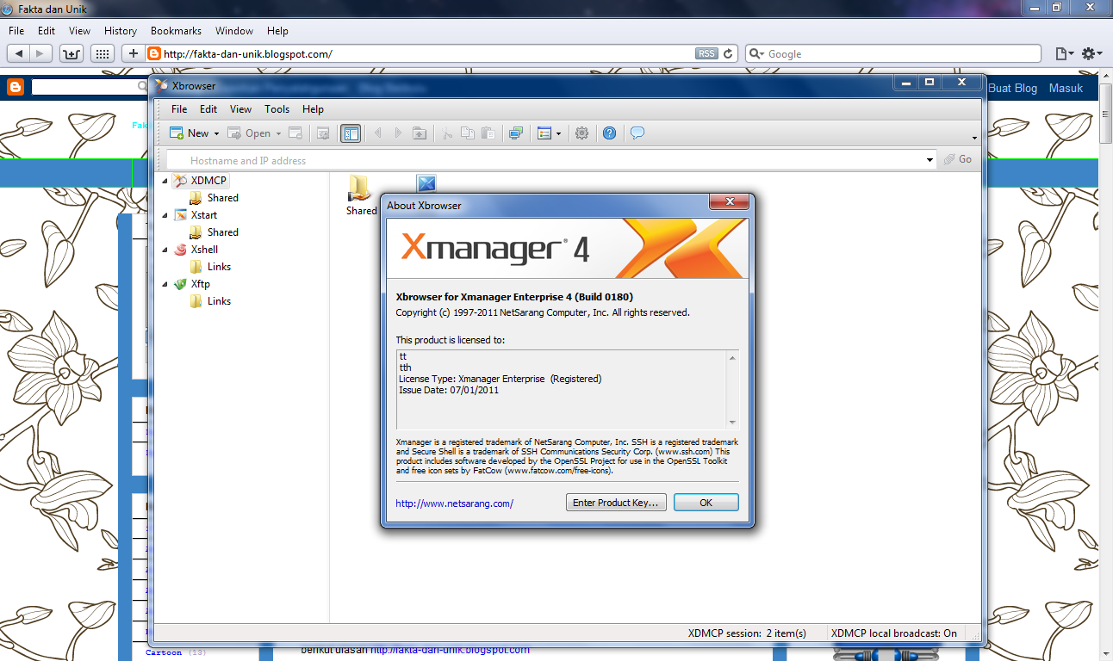Open the Xbrowser toolbar options arrow
The image size is (1113, 661).
pos(974,138)
